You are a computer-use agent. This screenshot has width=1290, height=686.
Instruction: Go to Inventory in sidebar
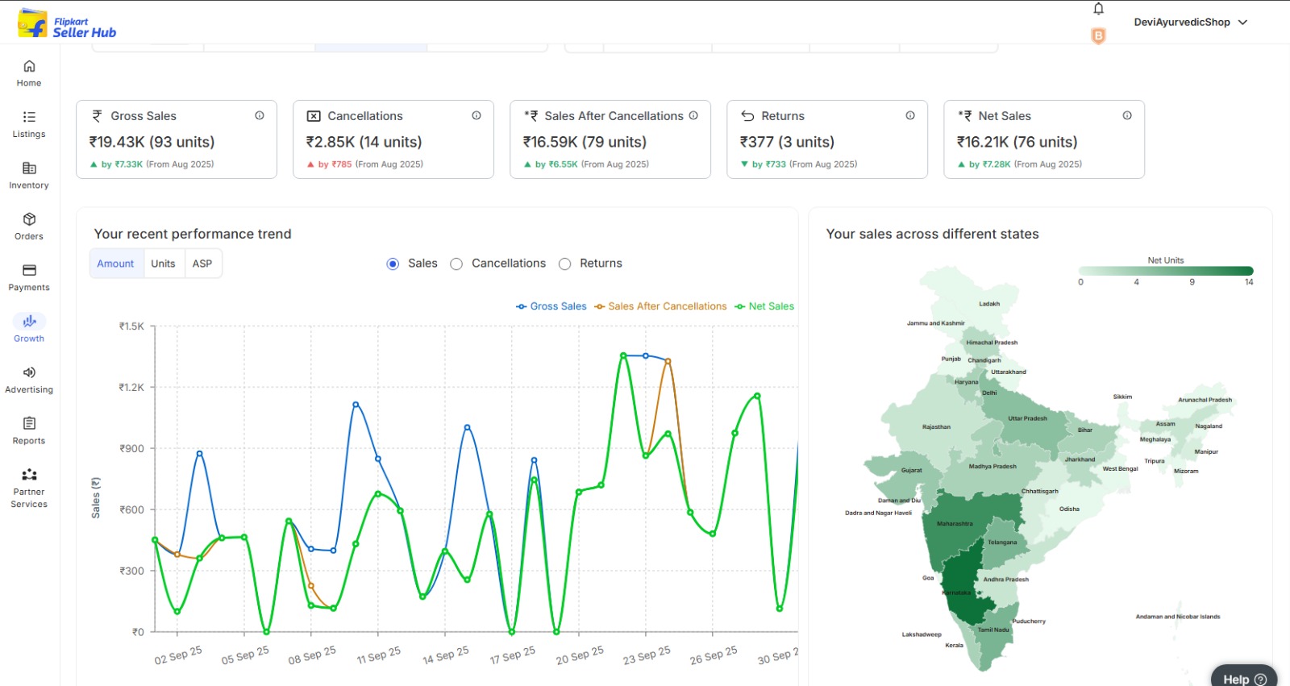[29, 168]
